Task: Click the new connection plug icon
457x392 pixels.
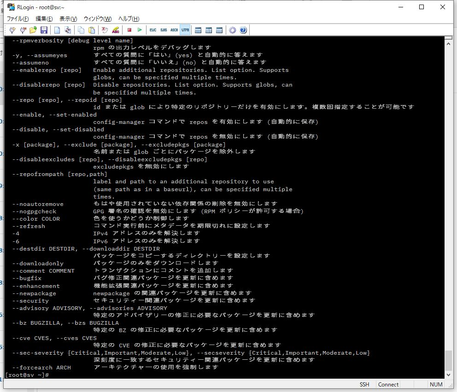Action: coord(12,30)
